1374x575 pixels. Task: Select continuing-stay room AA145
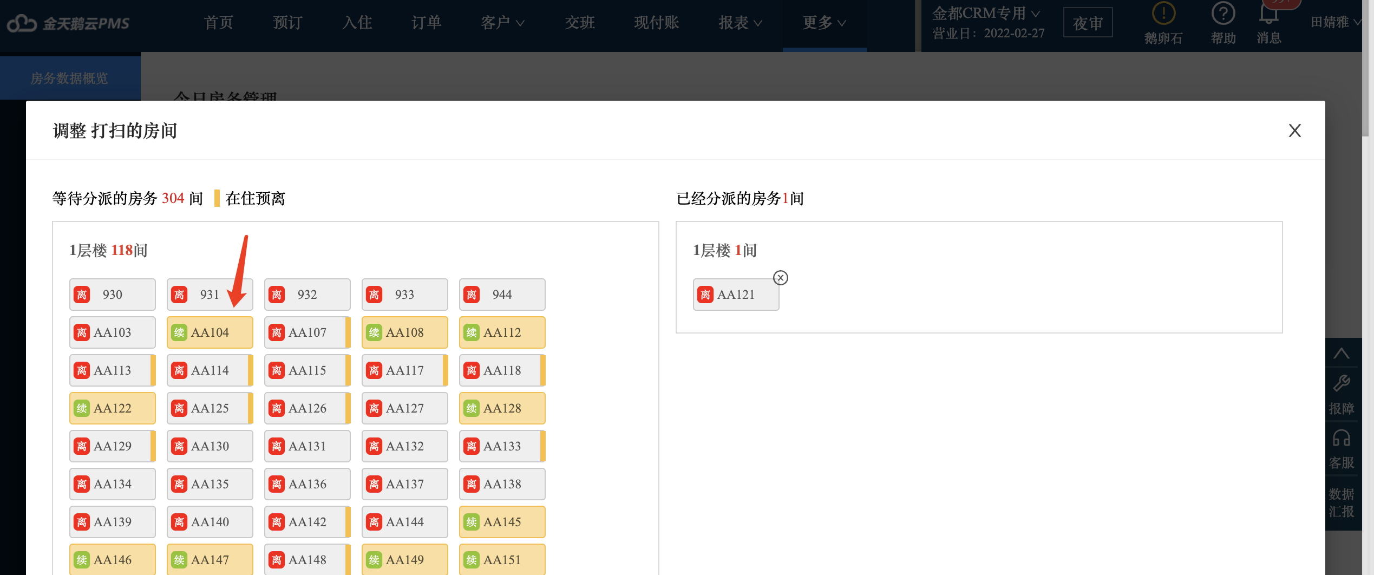[502, 522]
